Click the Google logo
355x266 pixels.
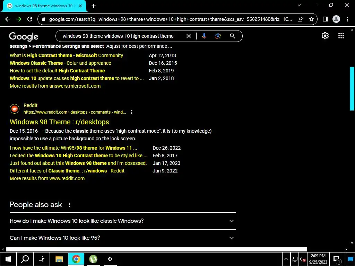(24, 36)
